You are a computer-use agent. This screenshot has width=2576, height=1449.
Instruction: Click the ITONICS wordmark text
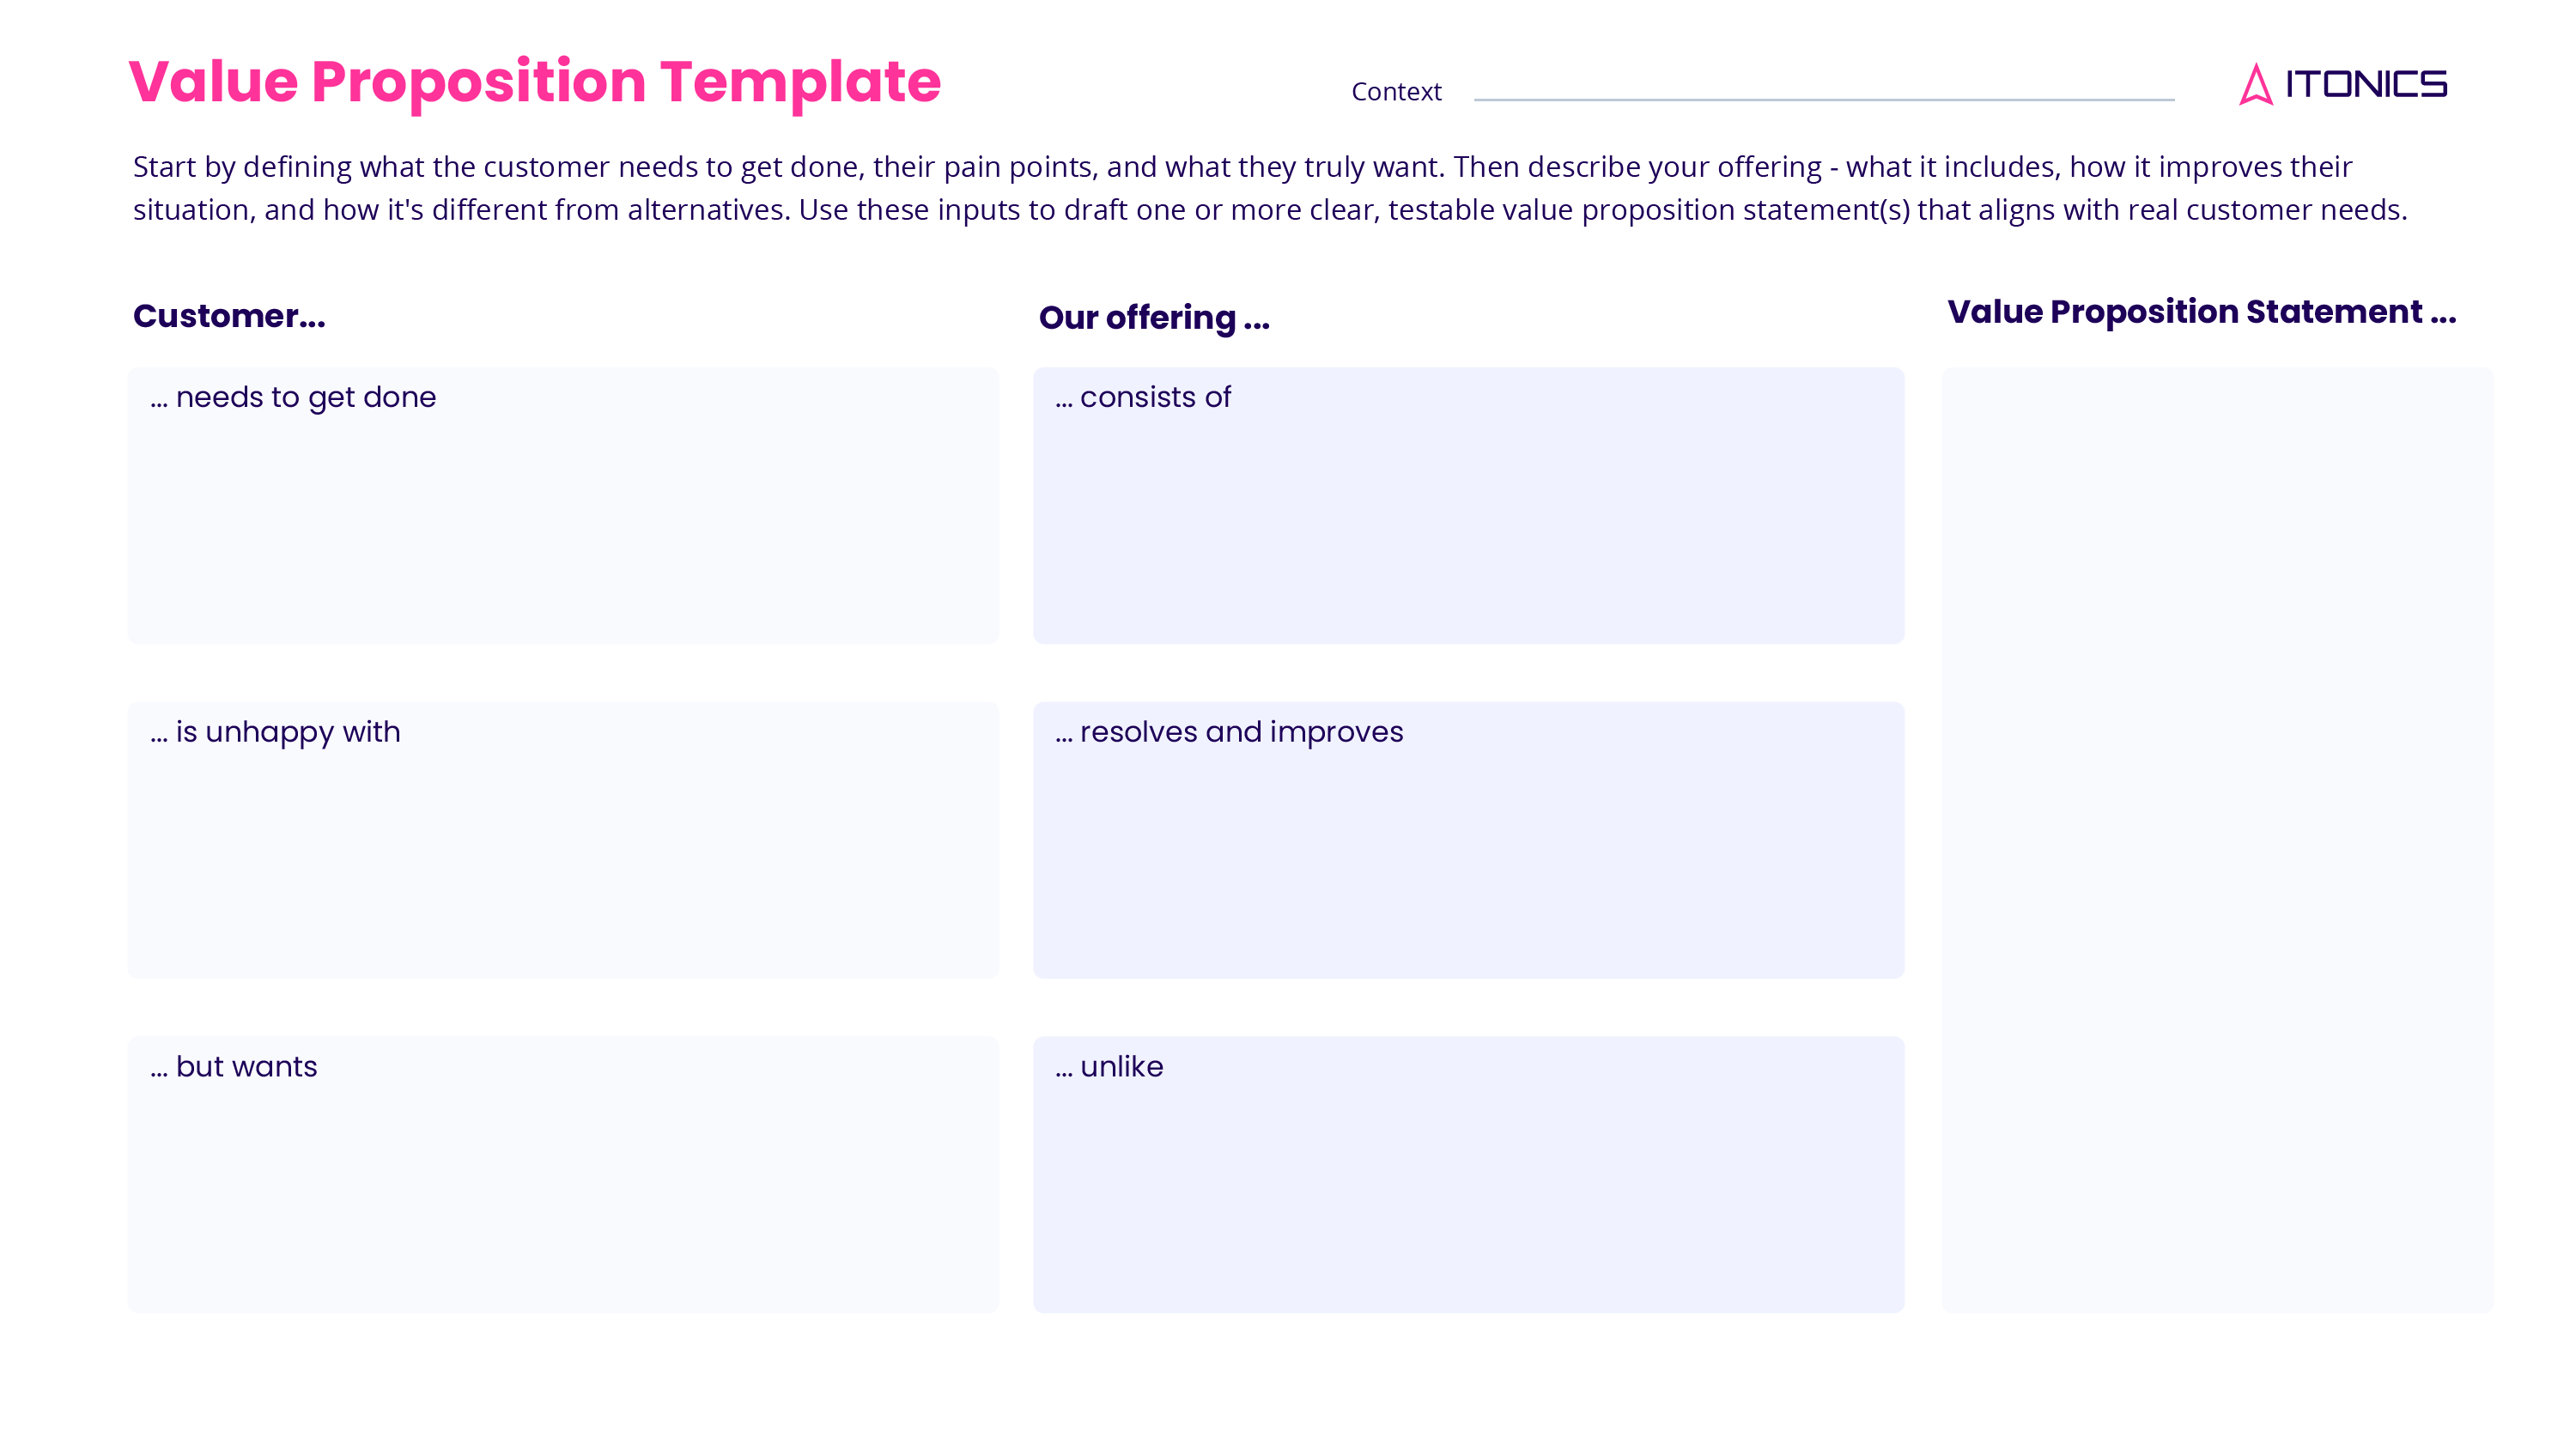[x=2366, y=84]
